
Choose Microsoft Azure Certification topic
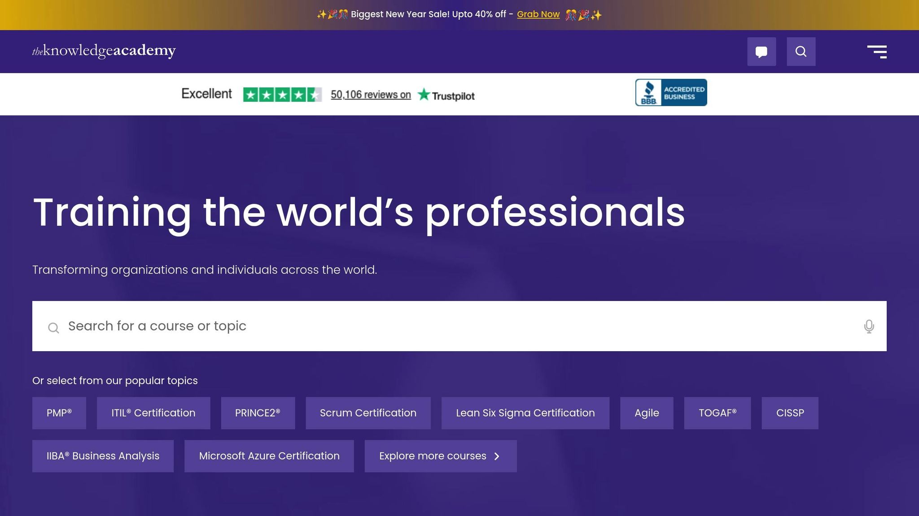coord(269,456)
